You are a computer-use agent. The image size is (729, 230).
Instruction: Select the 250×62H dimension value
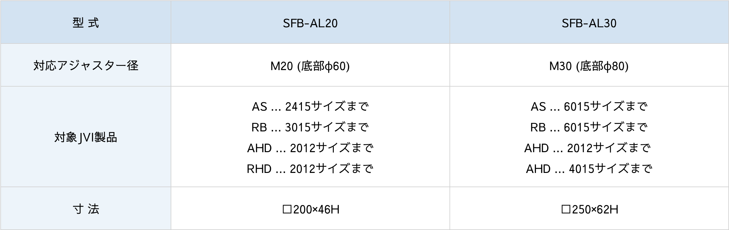595,210
